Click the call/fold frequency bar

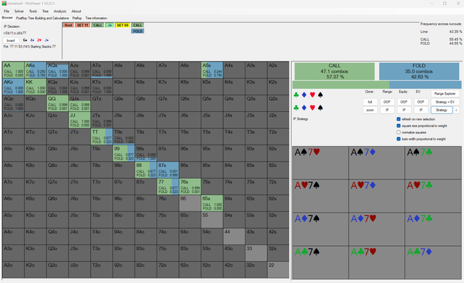coord(377,85)
